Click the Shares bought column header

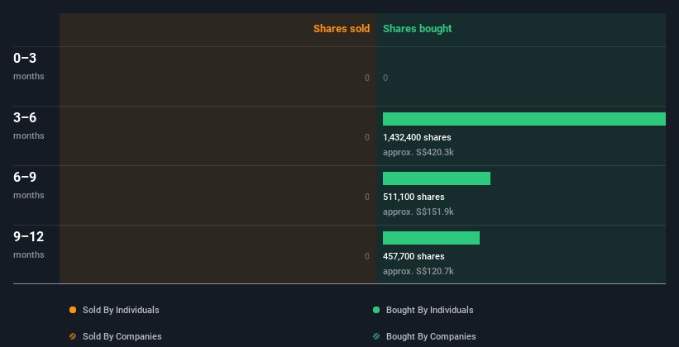coord(417,29)
